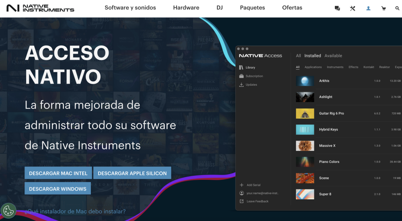This screenshot has width=402, height=221.
Task: Open the user account icon
Action: (x=368, y=8)
